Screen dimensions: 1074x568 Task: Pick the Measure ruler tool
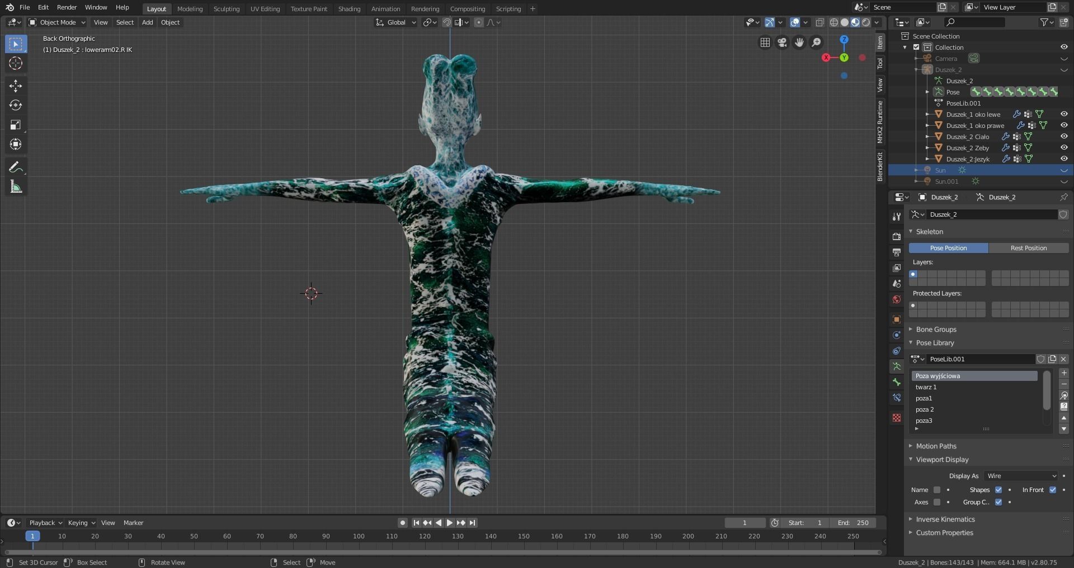pos(16,187)
